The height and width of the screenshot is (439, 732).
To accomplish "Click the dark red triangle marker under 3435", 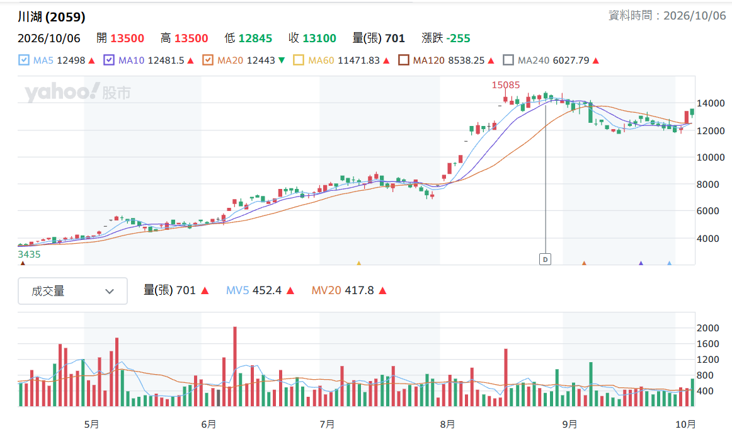I will pyautogui.click(x=23, y=263).
